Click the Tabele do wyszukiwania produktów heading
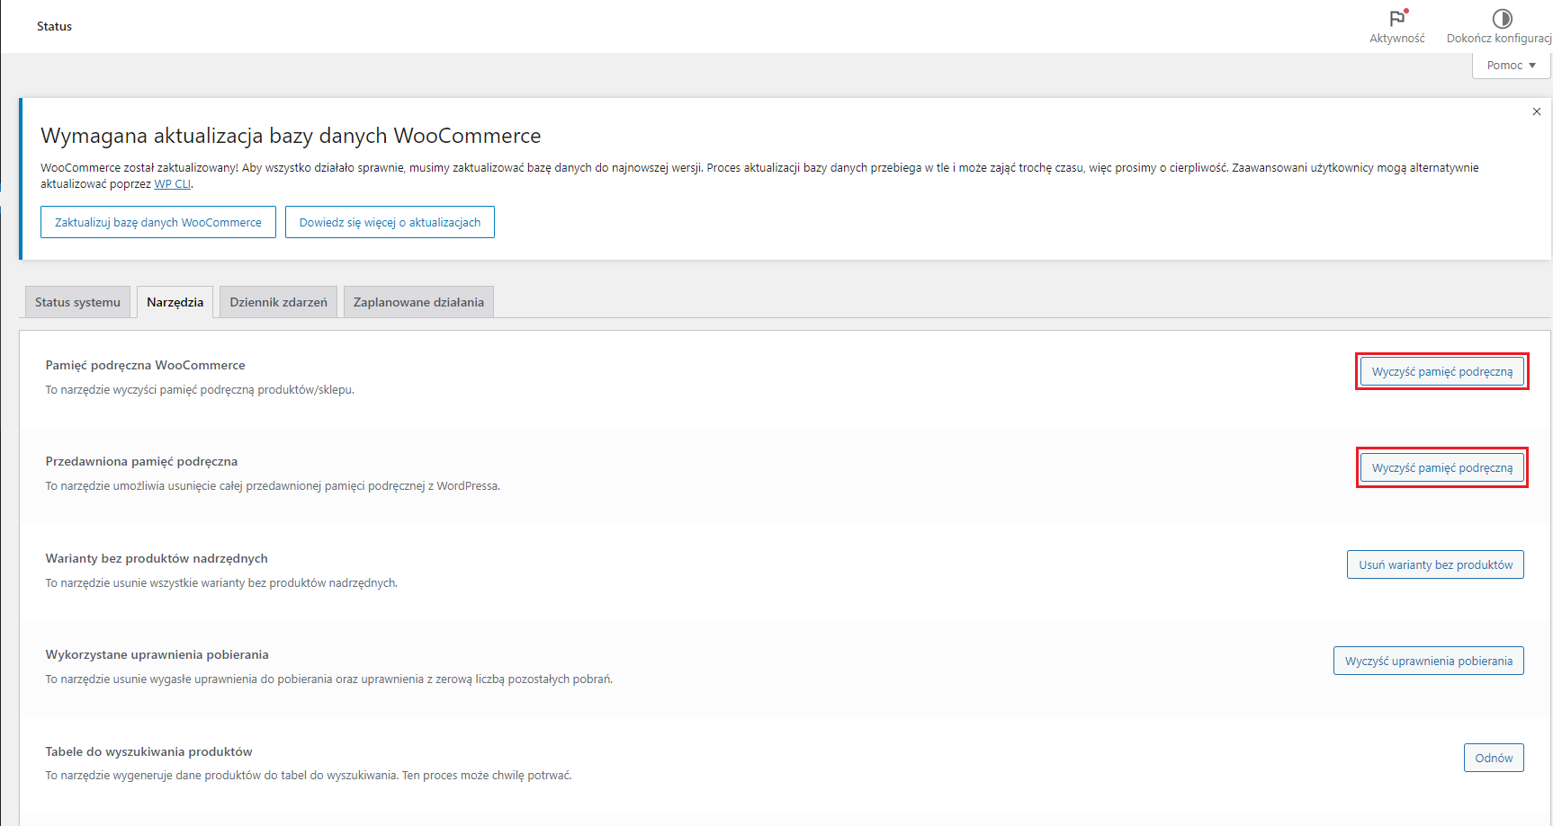1553x826 pixels. (148, 751)
